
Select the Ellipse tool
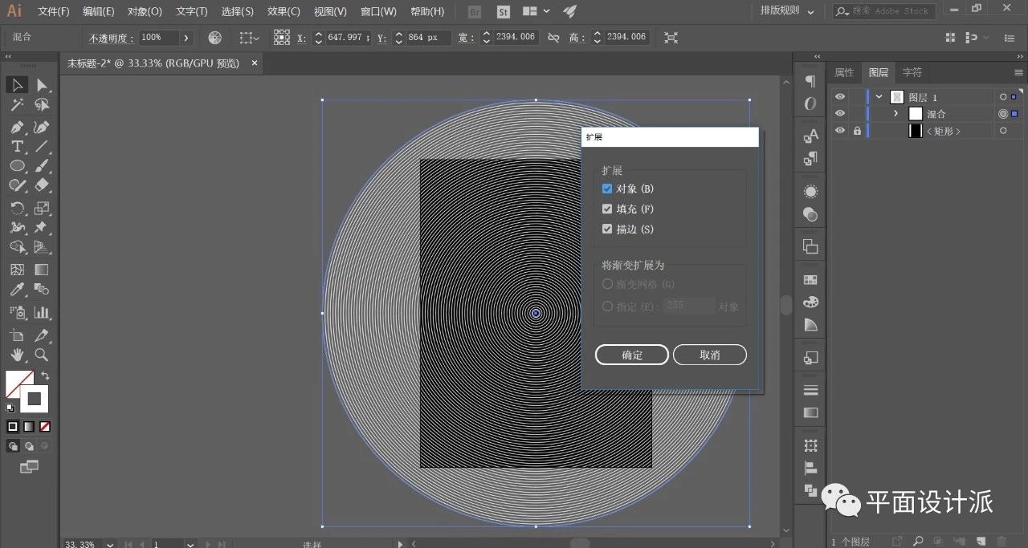[17, 165]
